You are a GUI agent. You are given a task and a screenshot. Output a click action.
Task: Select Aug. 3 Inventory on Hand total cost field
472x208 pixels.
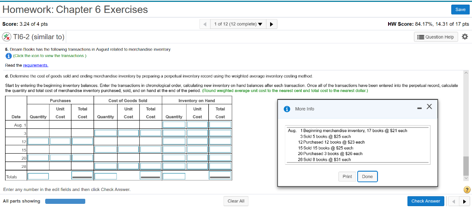220,133
